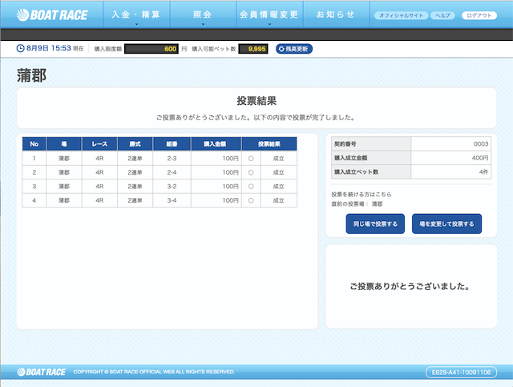Click the レース column header
This screenshot has width=513, height=387.
(99, 144)
